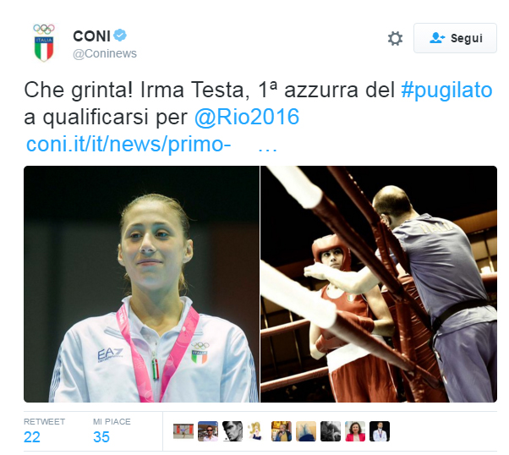Expand the ellipsis after the coni.it URL
Screen dimensions: 509x455
click(x=267, y=150)
